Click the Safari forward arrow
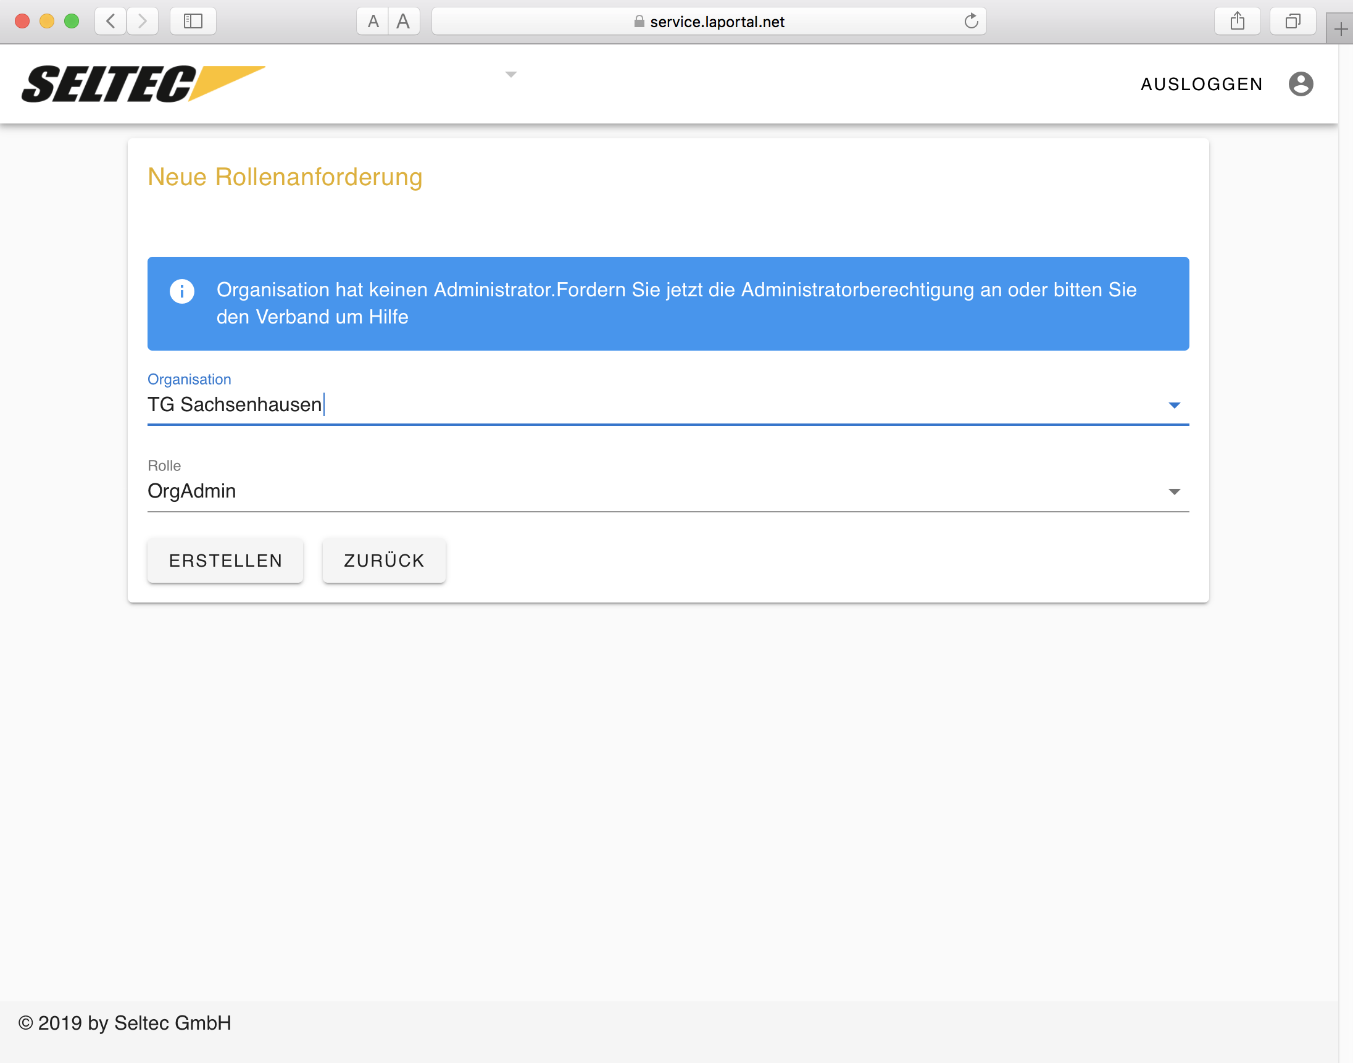Viewport: 1353px width, 1063px height. (143, 21)
